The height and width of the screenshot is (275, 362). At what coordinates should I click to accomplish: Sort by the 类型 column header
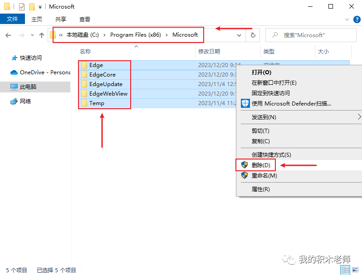click(x=269, y=51)
